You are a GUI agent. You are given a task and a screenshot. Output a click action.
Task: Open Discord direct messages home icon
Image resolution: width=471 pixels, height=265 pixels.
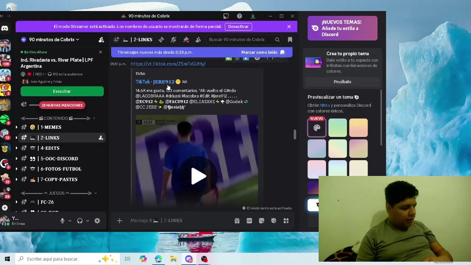pos(5,28)
